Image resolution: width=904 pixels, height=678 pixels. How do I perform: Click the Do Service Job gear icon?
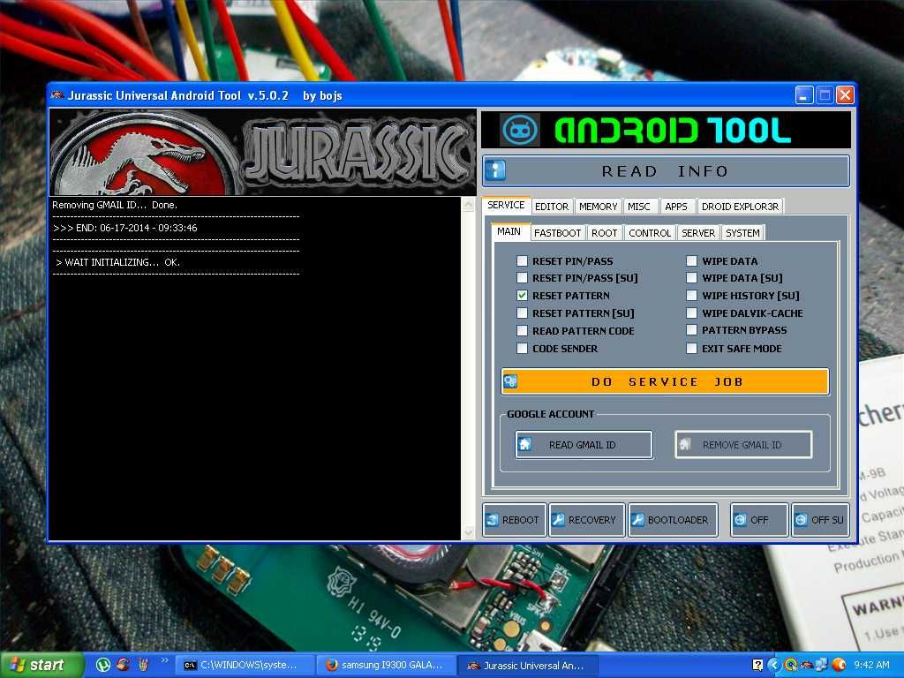click(510, 381)
